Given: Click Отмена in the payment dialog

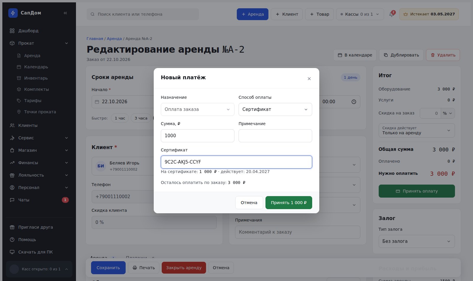Looking at the screenshot, I should point(249,203).
